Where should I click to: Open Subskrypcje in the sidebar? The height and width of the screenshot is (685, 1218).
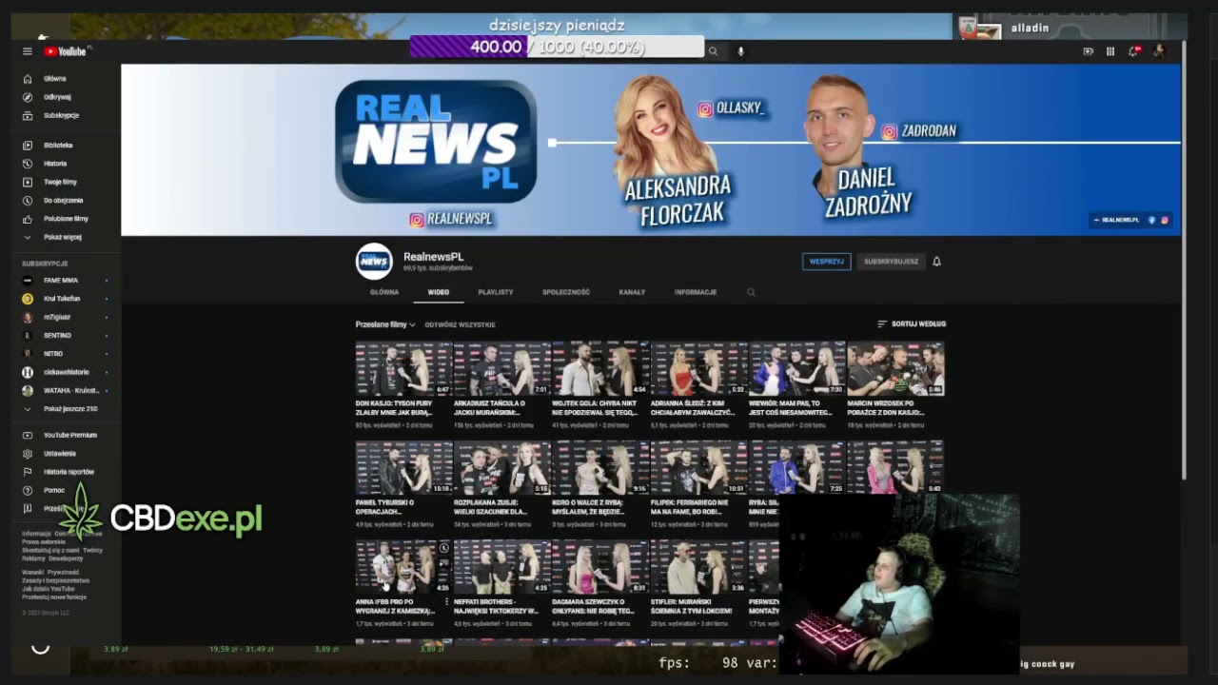[x=61, y=115]
